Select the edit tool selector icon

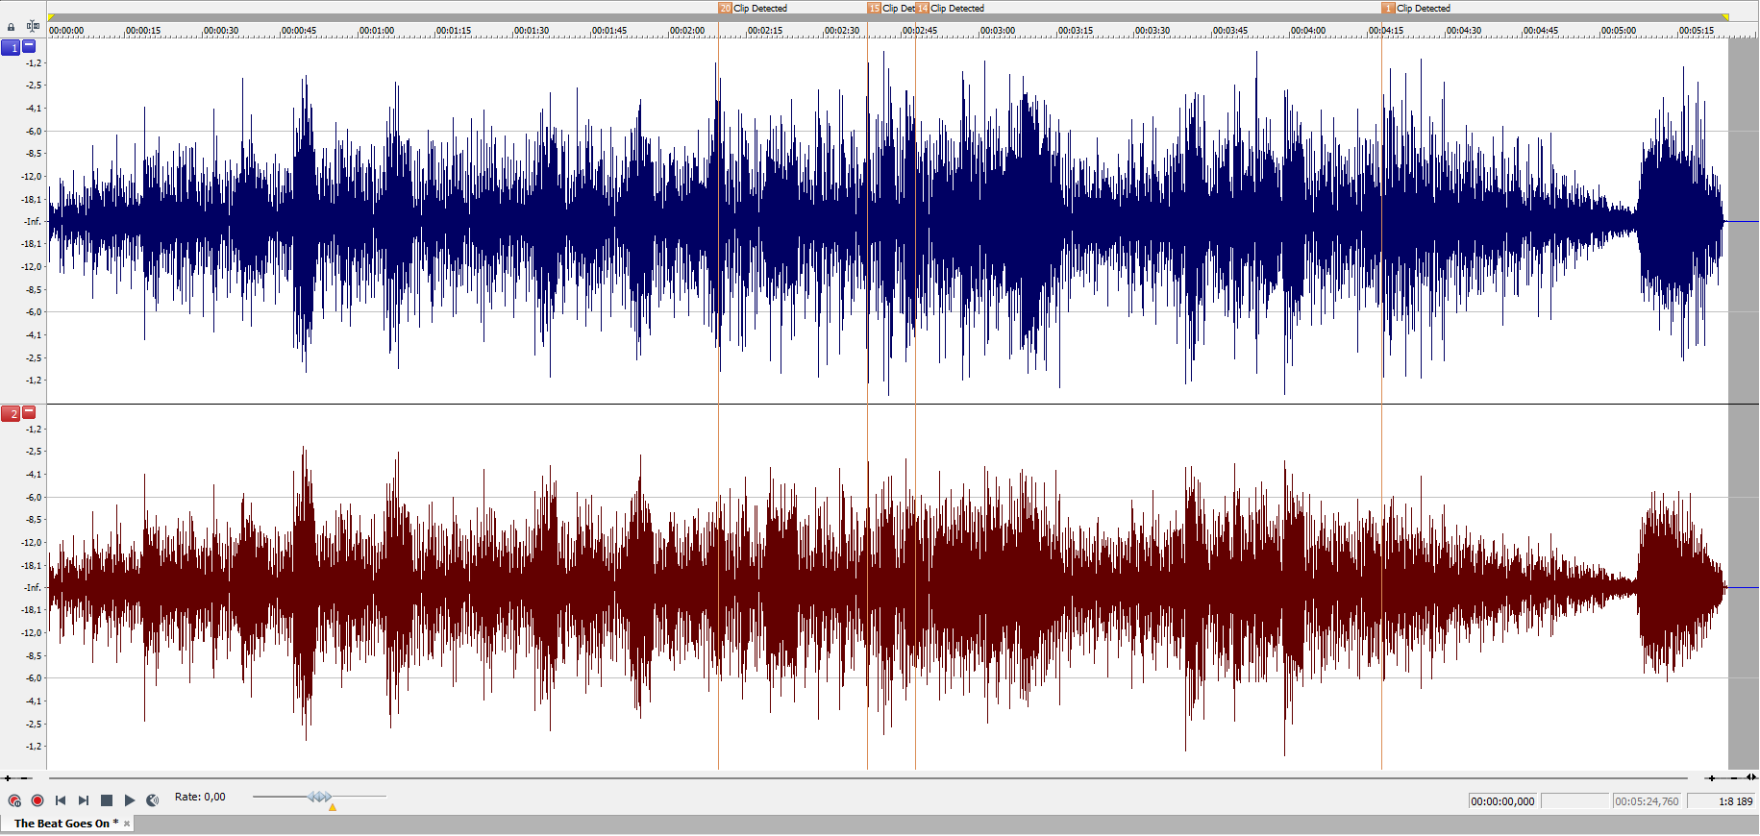click(x=34, y=26)
